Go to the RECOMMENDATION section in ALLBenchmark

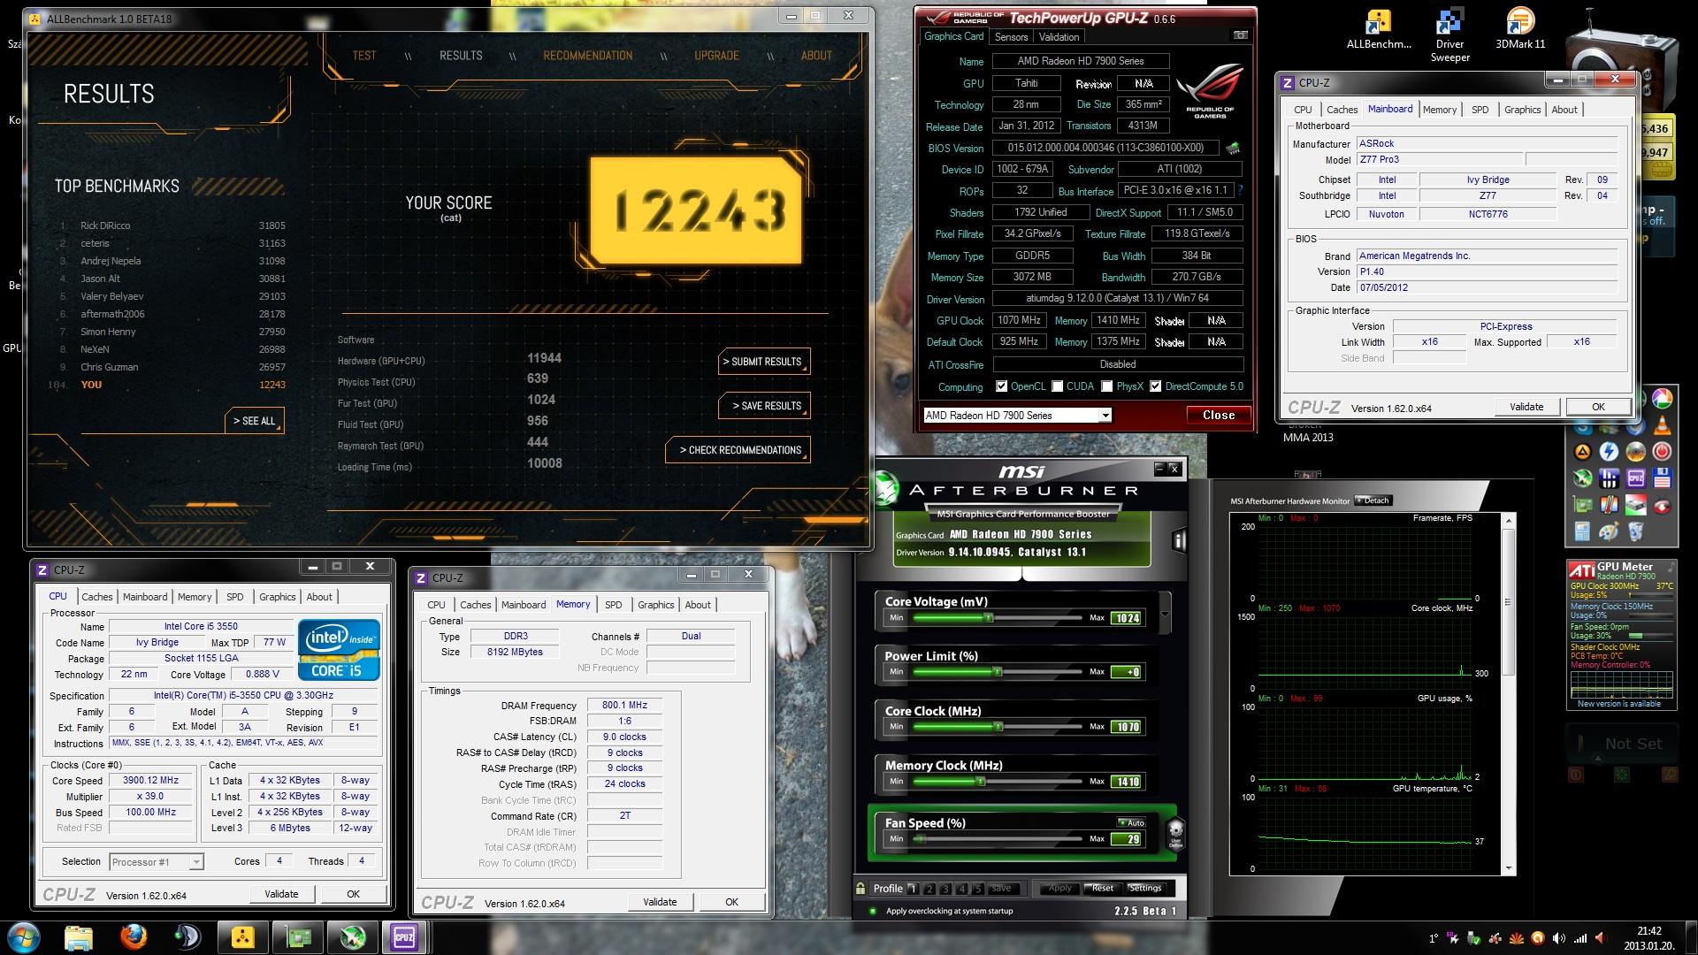(x=588, y=56)
